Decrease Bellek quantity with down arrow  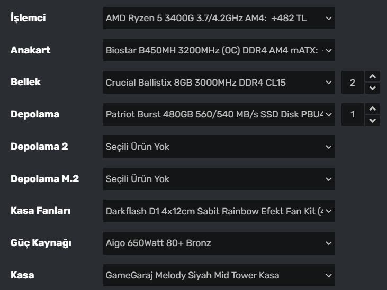pyautogui.click(x=373, y=88)
